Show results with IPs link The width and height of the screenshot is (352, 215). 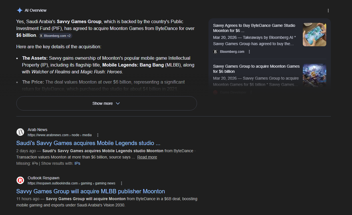click(x=77, y=163)
